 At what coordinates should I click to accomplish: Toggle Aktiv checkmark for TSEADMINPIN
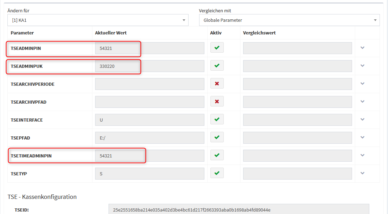(217, 48)
